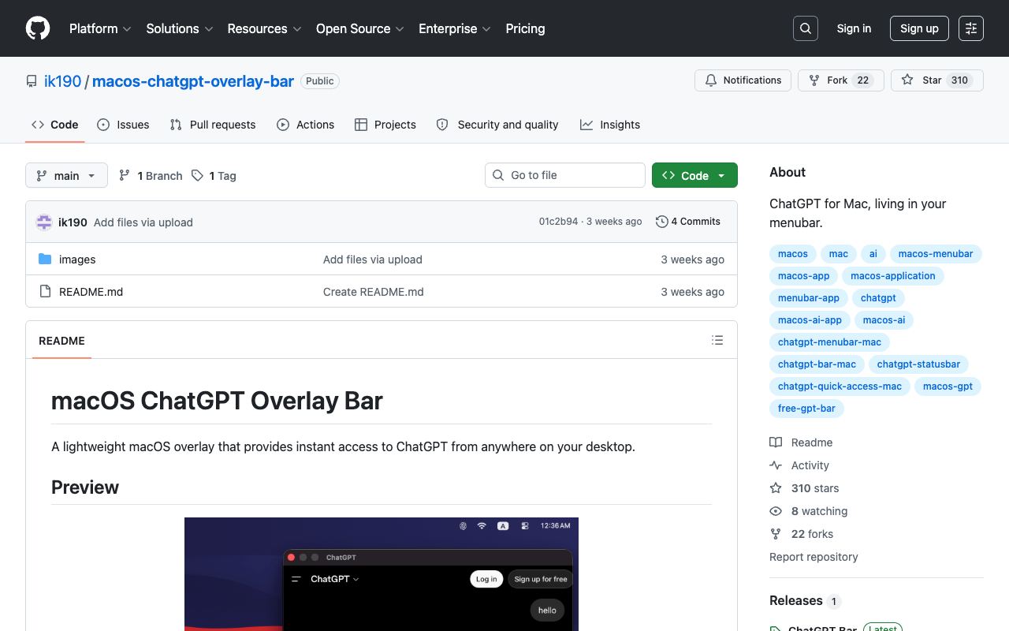Open the 310 stars link
Image resolution: width=1009 pixels, height=631 pixels.
(x=804, y=488)
